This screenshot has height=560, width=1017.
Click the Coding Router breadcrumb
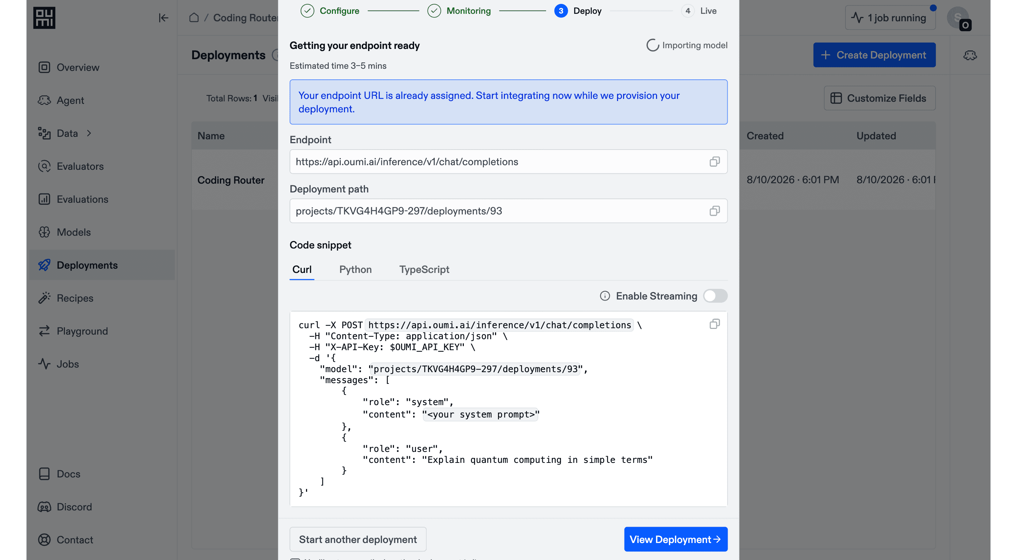(x=246, y=18)
